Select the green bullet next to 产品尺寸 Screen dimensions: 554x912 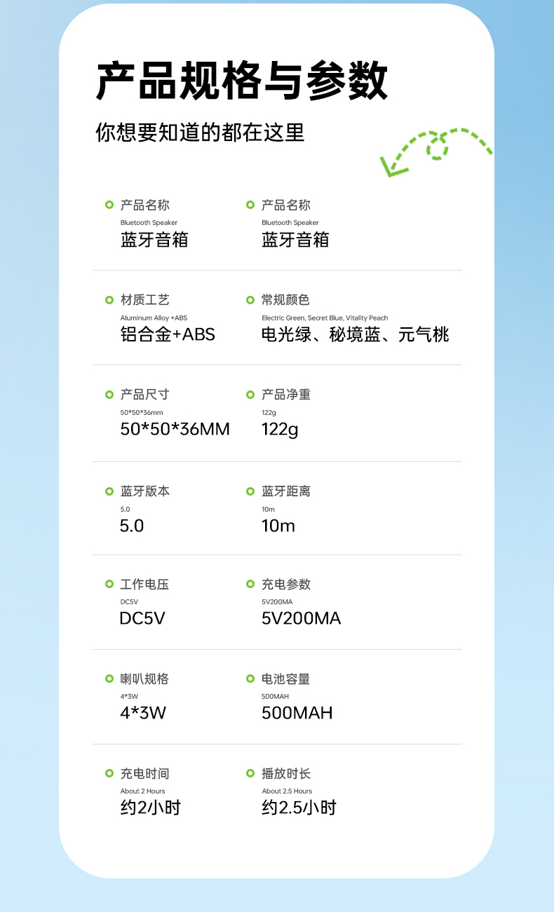click(x=109, y=395)
